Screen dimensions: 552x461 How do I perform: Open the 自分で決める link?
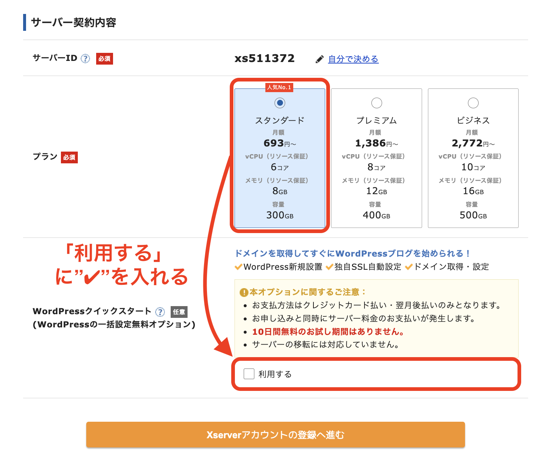[x=353, y=59]
